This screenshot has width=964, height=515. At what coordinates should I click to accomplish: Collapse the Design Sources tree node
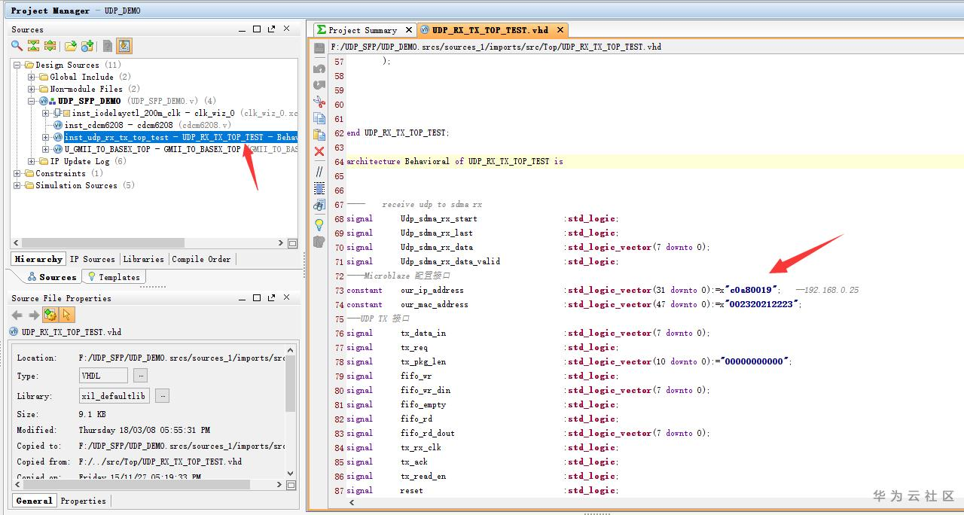tap(17, 65)
